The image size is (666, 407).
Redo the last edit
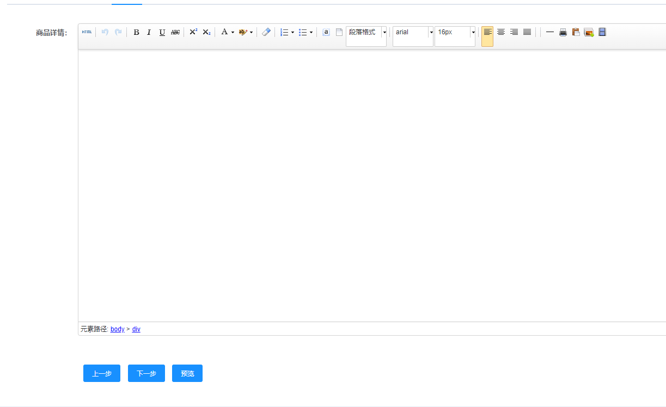(118, 32)
